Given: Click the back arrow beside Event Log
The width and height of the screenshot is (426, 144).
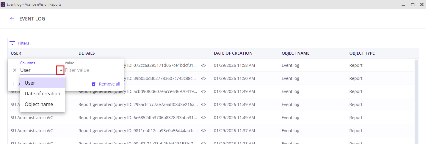Looking at the screenshot, I should point(12,19).
